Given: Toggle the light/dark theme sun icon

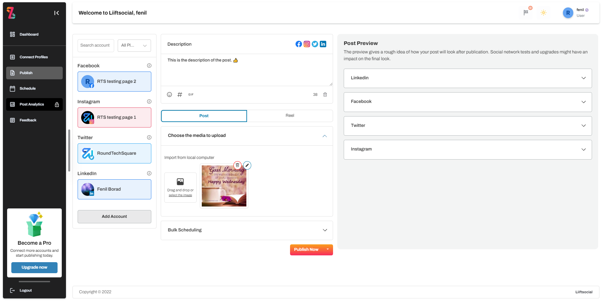Looking at the screenshot, I should point(544,13).
